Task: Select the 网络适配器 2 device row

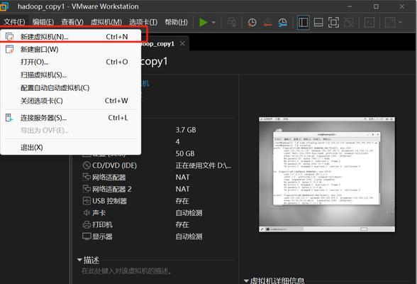Action: click(x=157, y=189)
